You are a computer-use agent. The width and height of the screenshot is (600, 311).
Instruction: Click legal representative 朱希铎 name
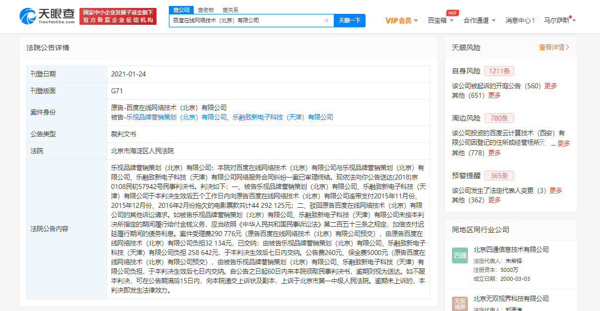coord(515,260)
